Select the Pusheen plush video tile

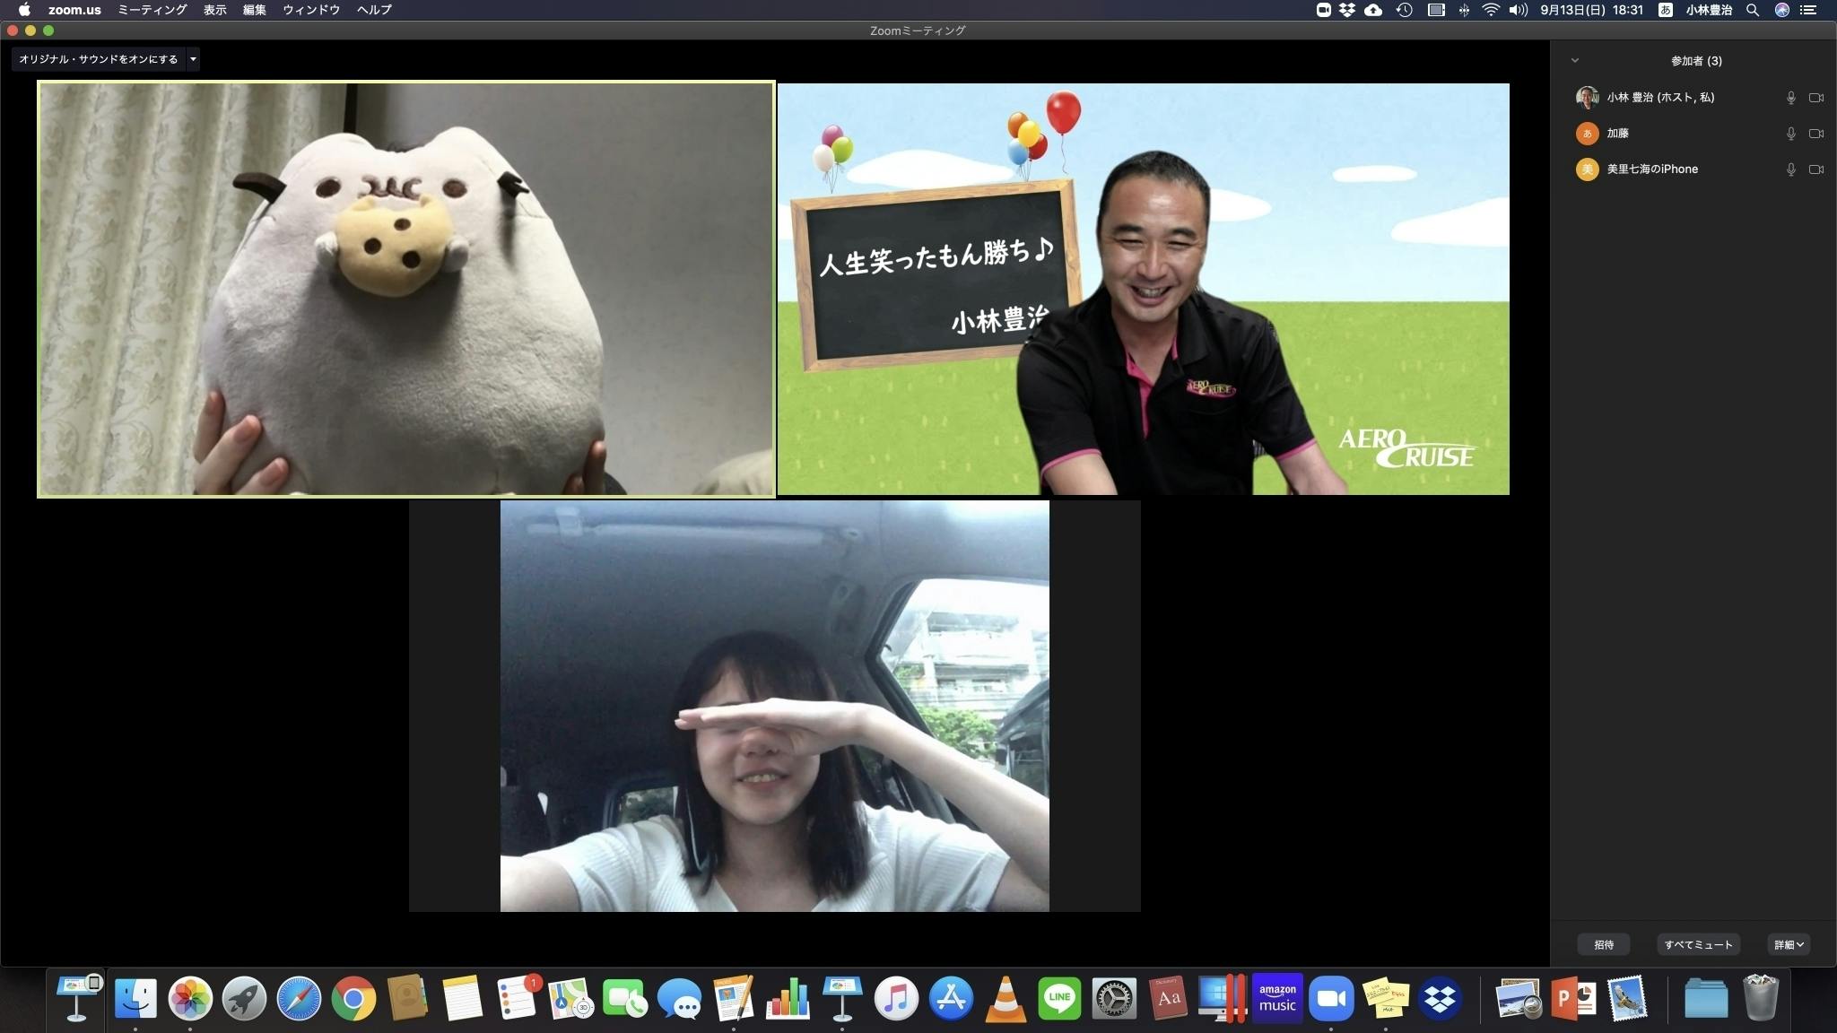[405, 289]
